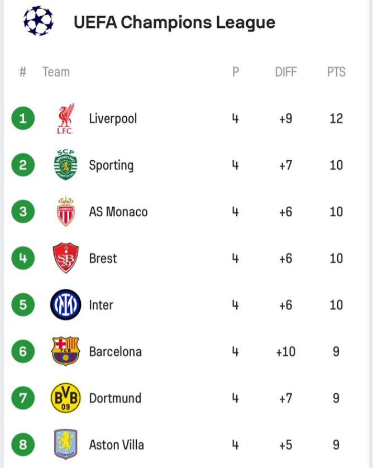Sort by the DIFF column header
This screenshot has height=468, width=373.
[286, 72]
